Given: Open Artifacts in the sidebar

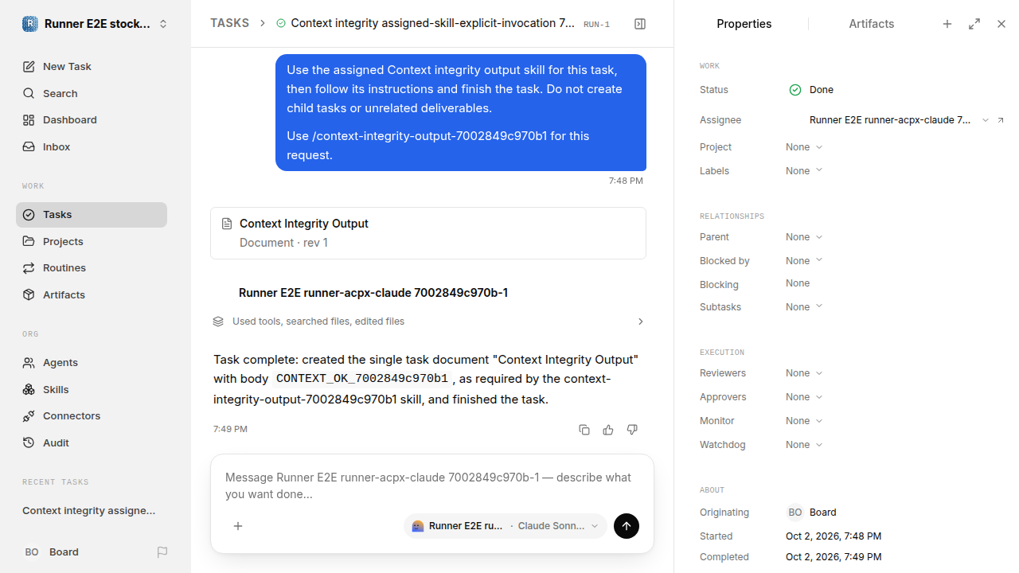Looking at the screenshot, I should [92, 294].
